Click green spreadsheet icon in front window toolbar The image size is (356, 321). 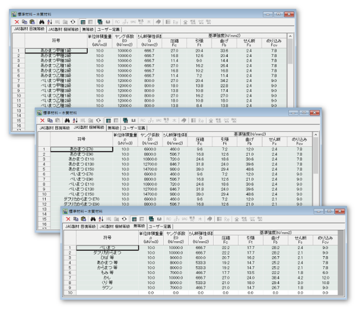(x=151, y=219)
